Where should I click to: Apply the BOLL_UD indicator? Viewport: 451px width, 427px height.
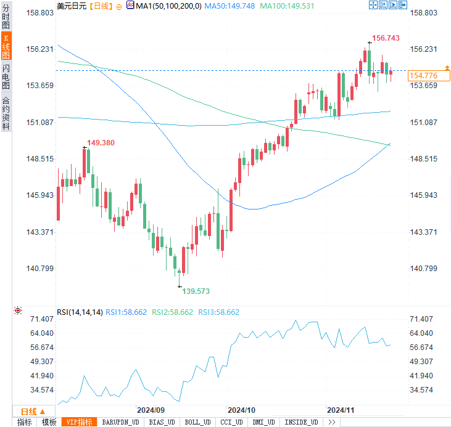[197, 422]
